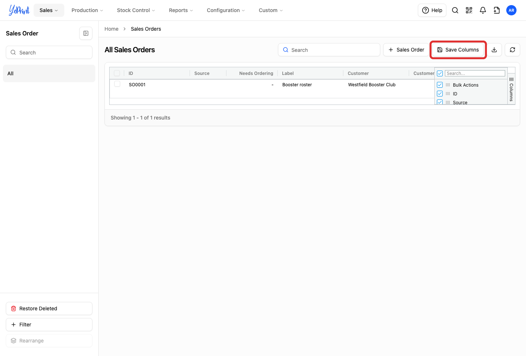Create a new Sales Order
526x356 pixels.
tap(406, 50)
